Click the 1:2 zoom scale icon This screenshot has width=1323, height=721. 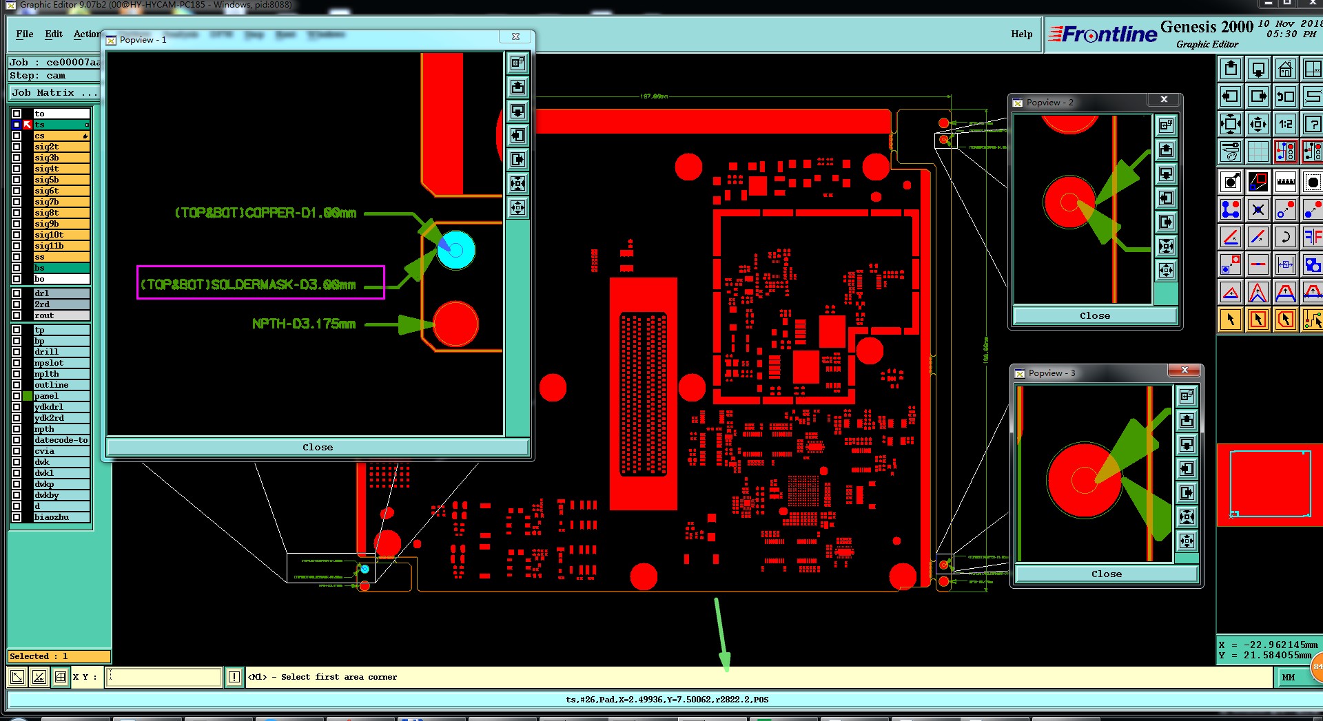tap(1285, 124)
